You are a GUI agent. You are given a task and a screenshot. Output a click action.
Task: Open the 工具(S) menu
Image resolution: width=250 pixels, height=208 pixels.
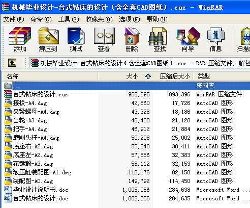pyautogui.click(x=69, y=19)
